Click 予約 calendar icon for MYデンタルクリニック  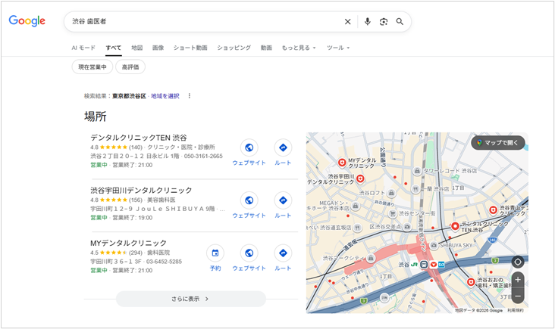(x=215, y=253)
